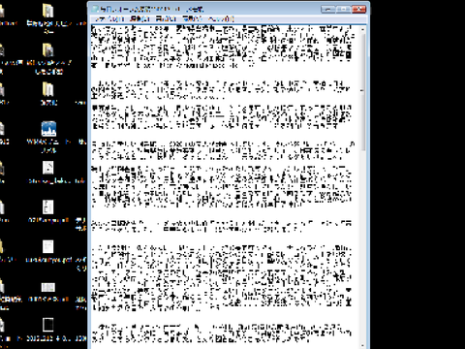Click the scroll-up arrow of Notepad's scrollbar

[362, 30]
